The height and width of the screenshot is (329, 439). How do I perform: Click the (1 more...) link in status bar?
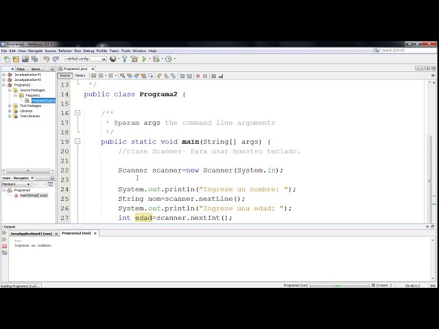384,285
